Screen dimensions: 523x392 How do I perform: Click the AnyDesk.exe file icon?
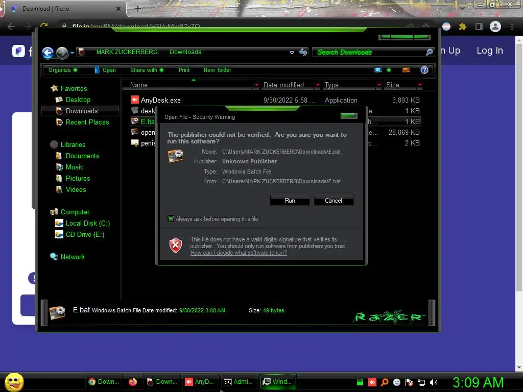click(x=135, y=100)
